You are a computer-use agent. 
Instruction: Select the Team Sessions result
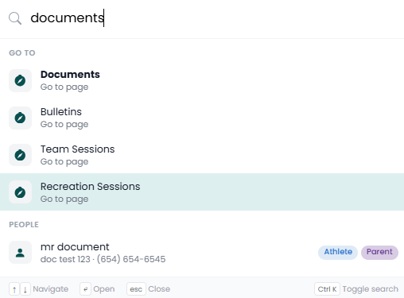coord(202,155)
